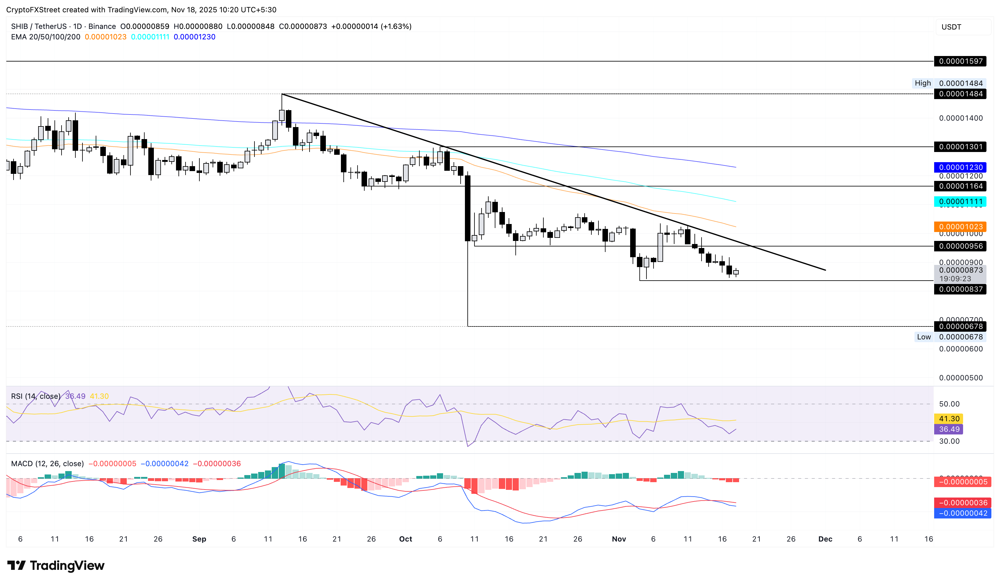1000x584 pixels.
Task: Click the MACD (12, 26, close) indicator label
Action: pyautogui.click(x=48, y=463)
